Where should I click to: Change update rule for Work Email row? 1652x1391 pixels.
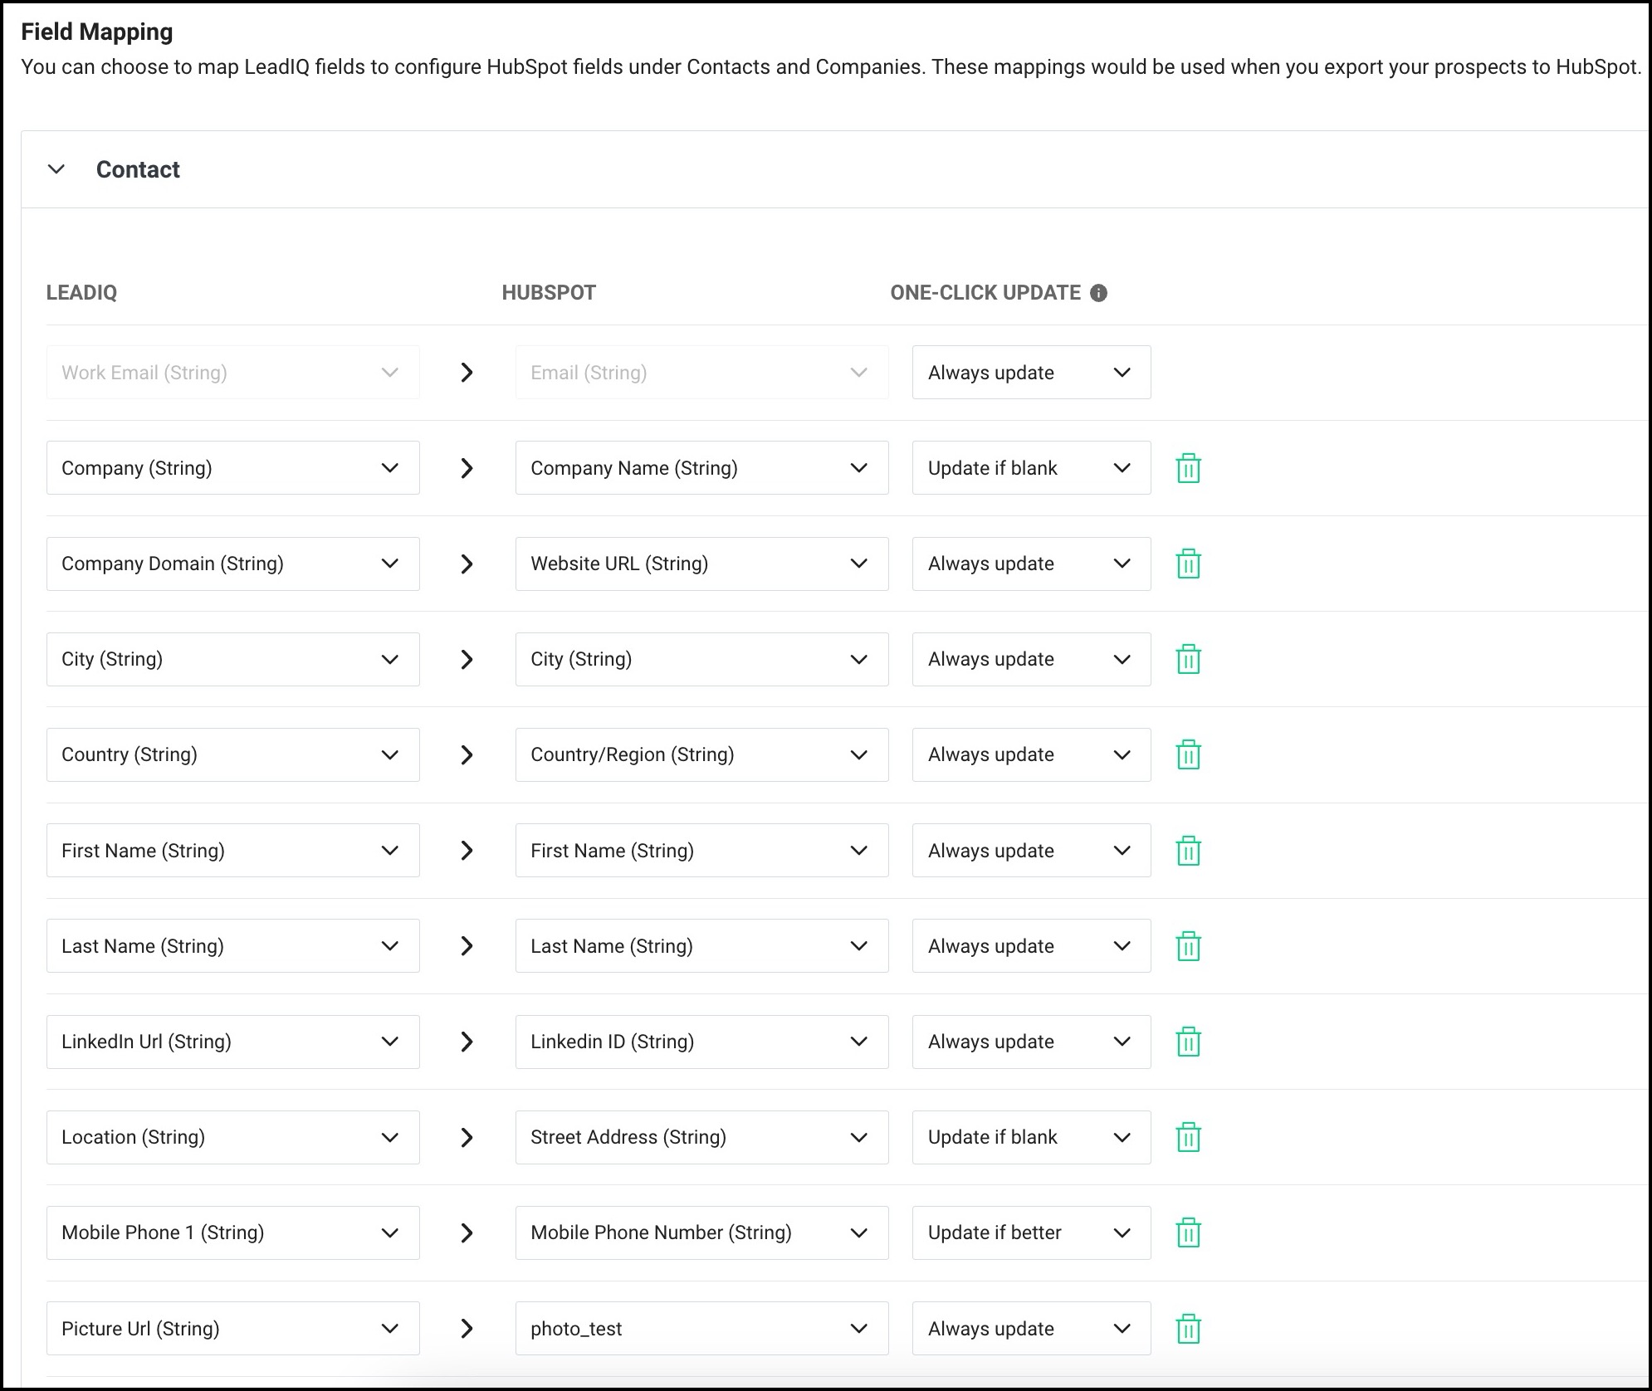(1032, 373)
